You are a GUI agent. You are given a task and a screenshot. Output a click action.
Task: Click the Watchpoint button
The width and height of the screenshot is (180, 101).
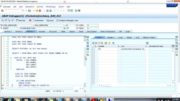click(x=38, y=20)
